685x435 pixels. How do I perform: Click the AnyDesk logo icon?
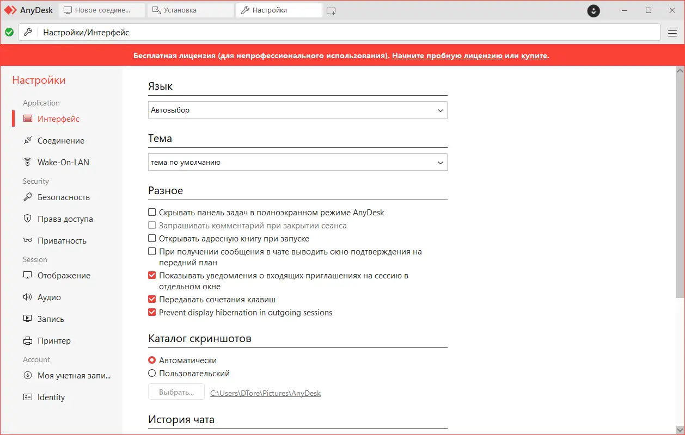click(10, 10)
